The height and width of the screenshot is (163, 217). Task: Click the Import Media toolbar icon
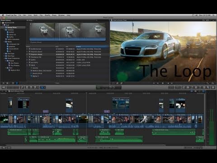(x=4, y=87)
